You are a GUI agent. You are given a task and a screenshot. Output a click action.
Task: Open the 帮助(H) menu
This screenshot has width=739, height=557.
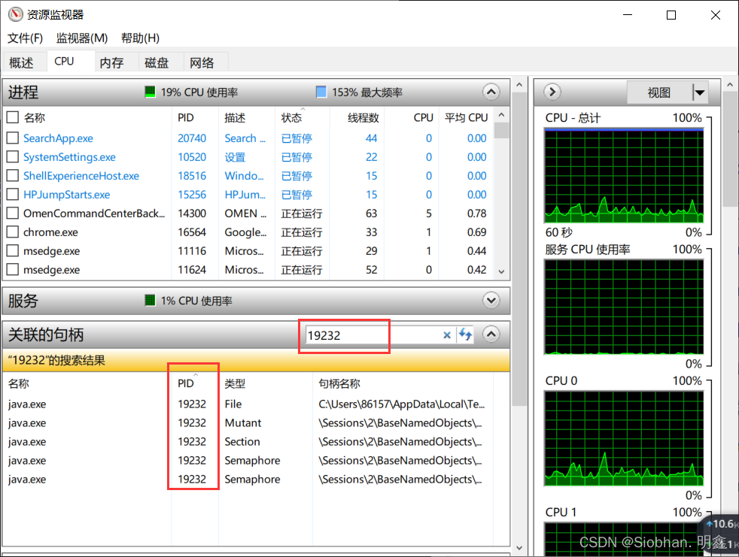click(x=141, y=38)
